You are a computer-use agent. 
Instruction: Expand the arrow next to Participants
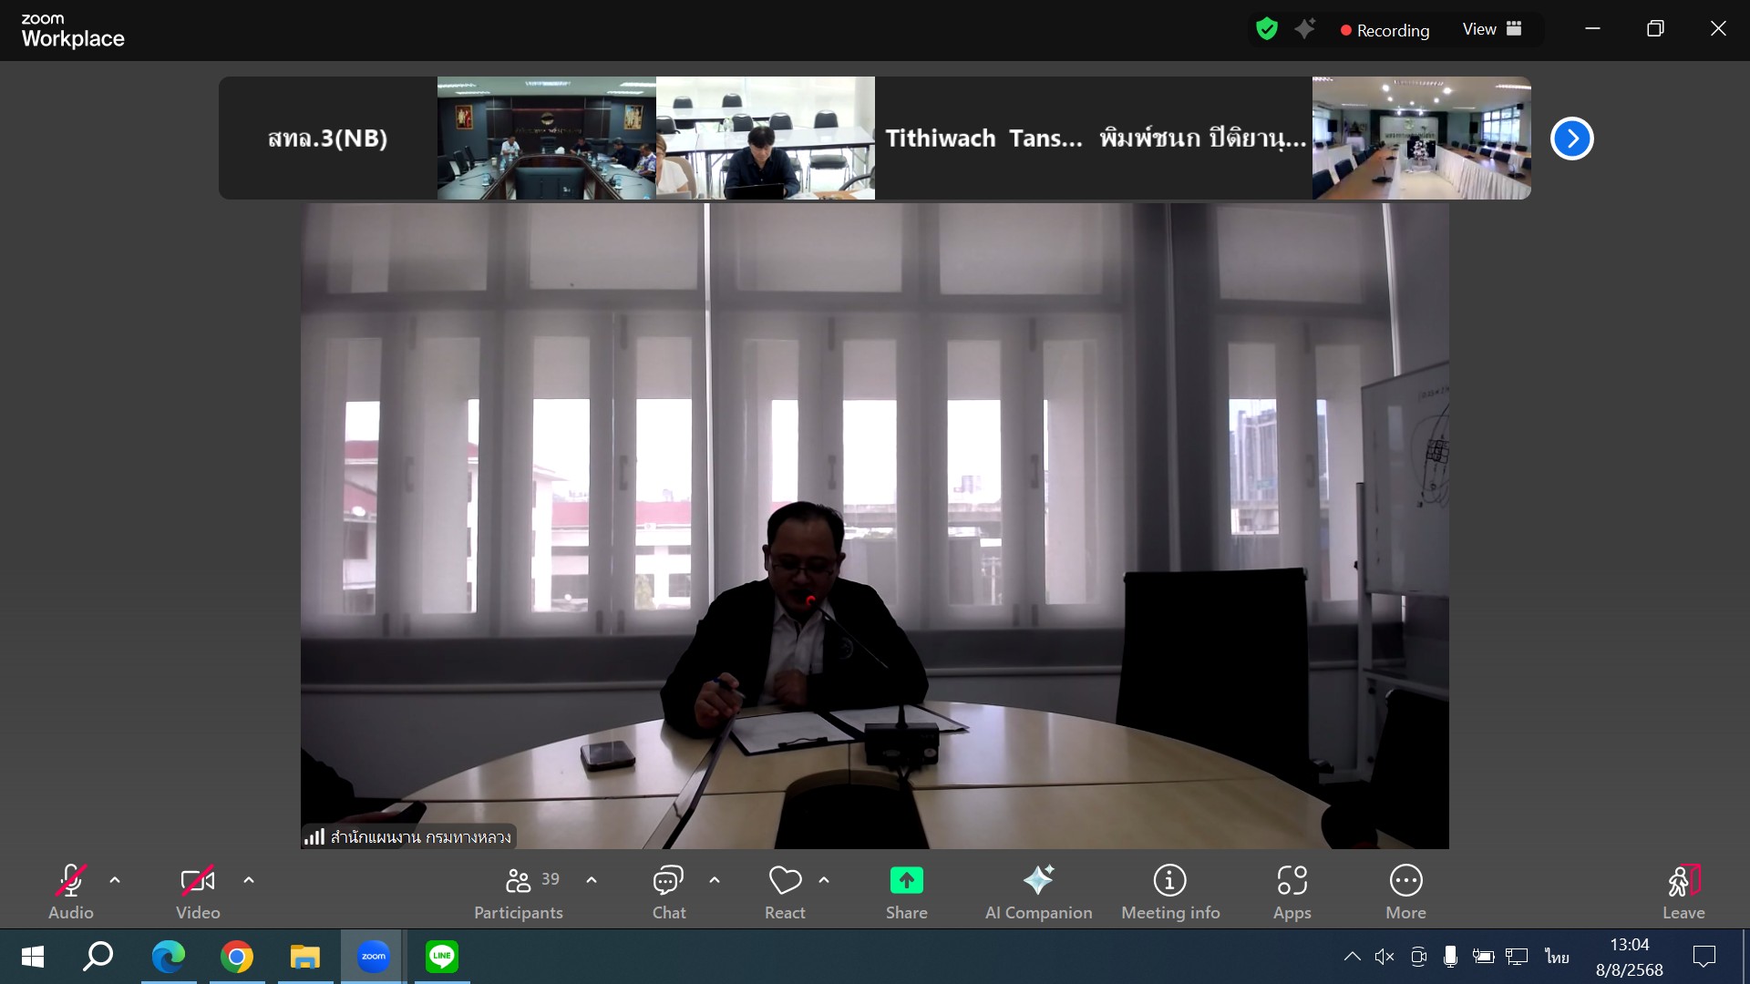tap(592, 880)
